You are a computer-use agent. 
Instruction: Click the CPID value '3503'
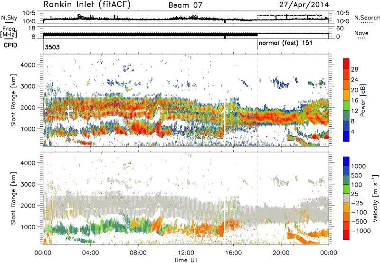point(52,47)
